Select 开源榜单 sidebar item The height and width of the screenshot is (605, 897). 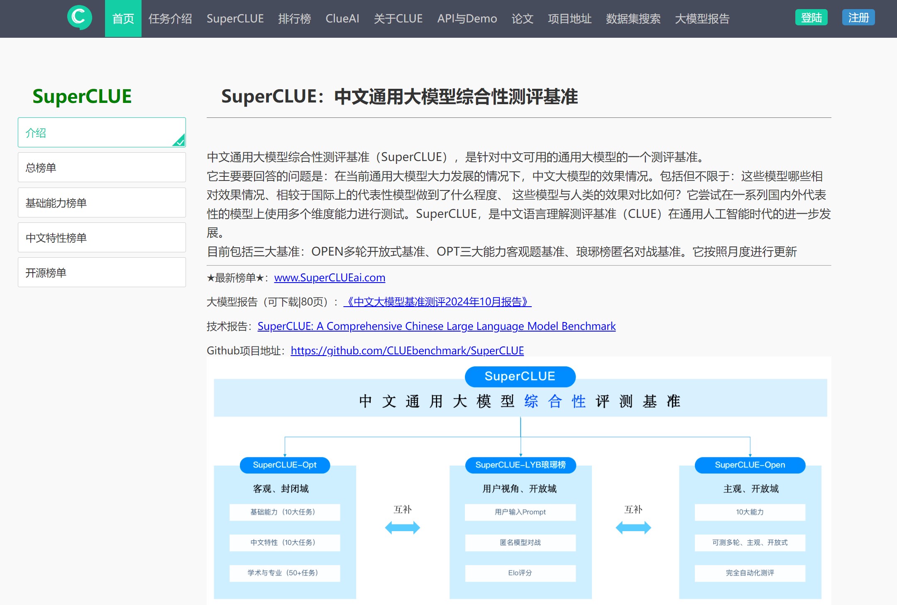(x=102, y=273)
